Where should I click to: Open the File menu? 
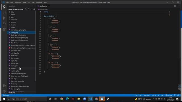(x=7, y=2)
